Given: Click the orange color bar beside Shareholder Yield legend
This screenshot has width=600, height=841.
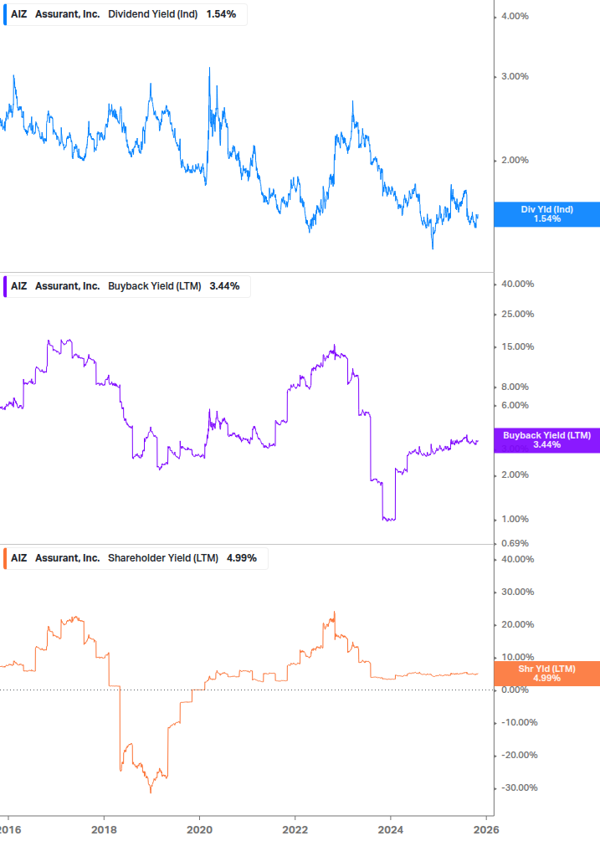Looking at the screenshot, I should pyautogui.click(x=5, y=558).
